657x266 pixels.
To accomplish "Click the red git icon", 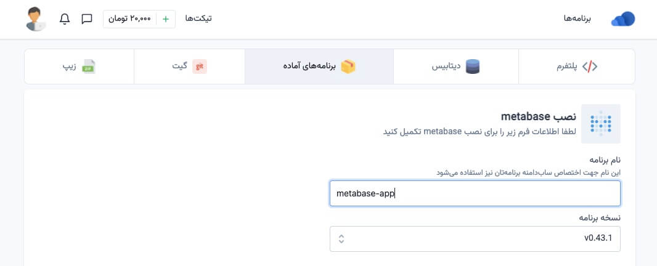I will tap(199, 66).
